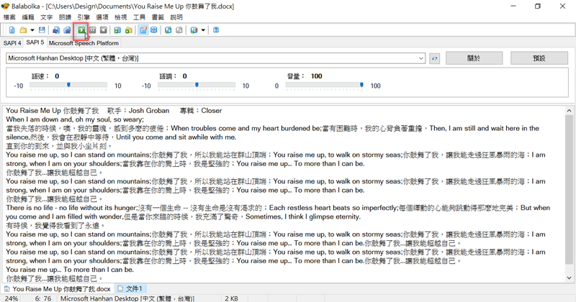
Task: Select the You Raise Me Up .docx document tab
Action: [58, 289]
